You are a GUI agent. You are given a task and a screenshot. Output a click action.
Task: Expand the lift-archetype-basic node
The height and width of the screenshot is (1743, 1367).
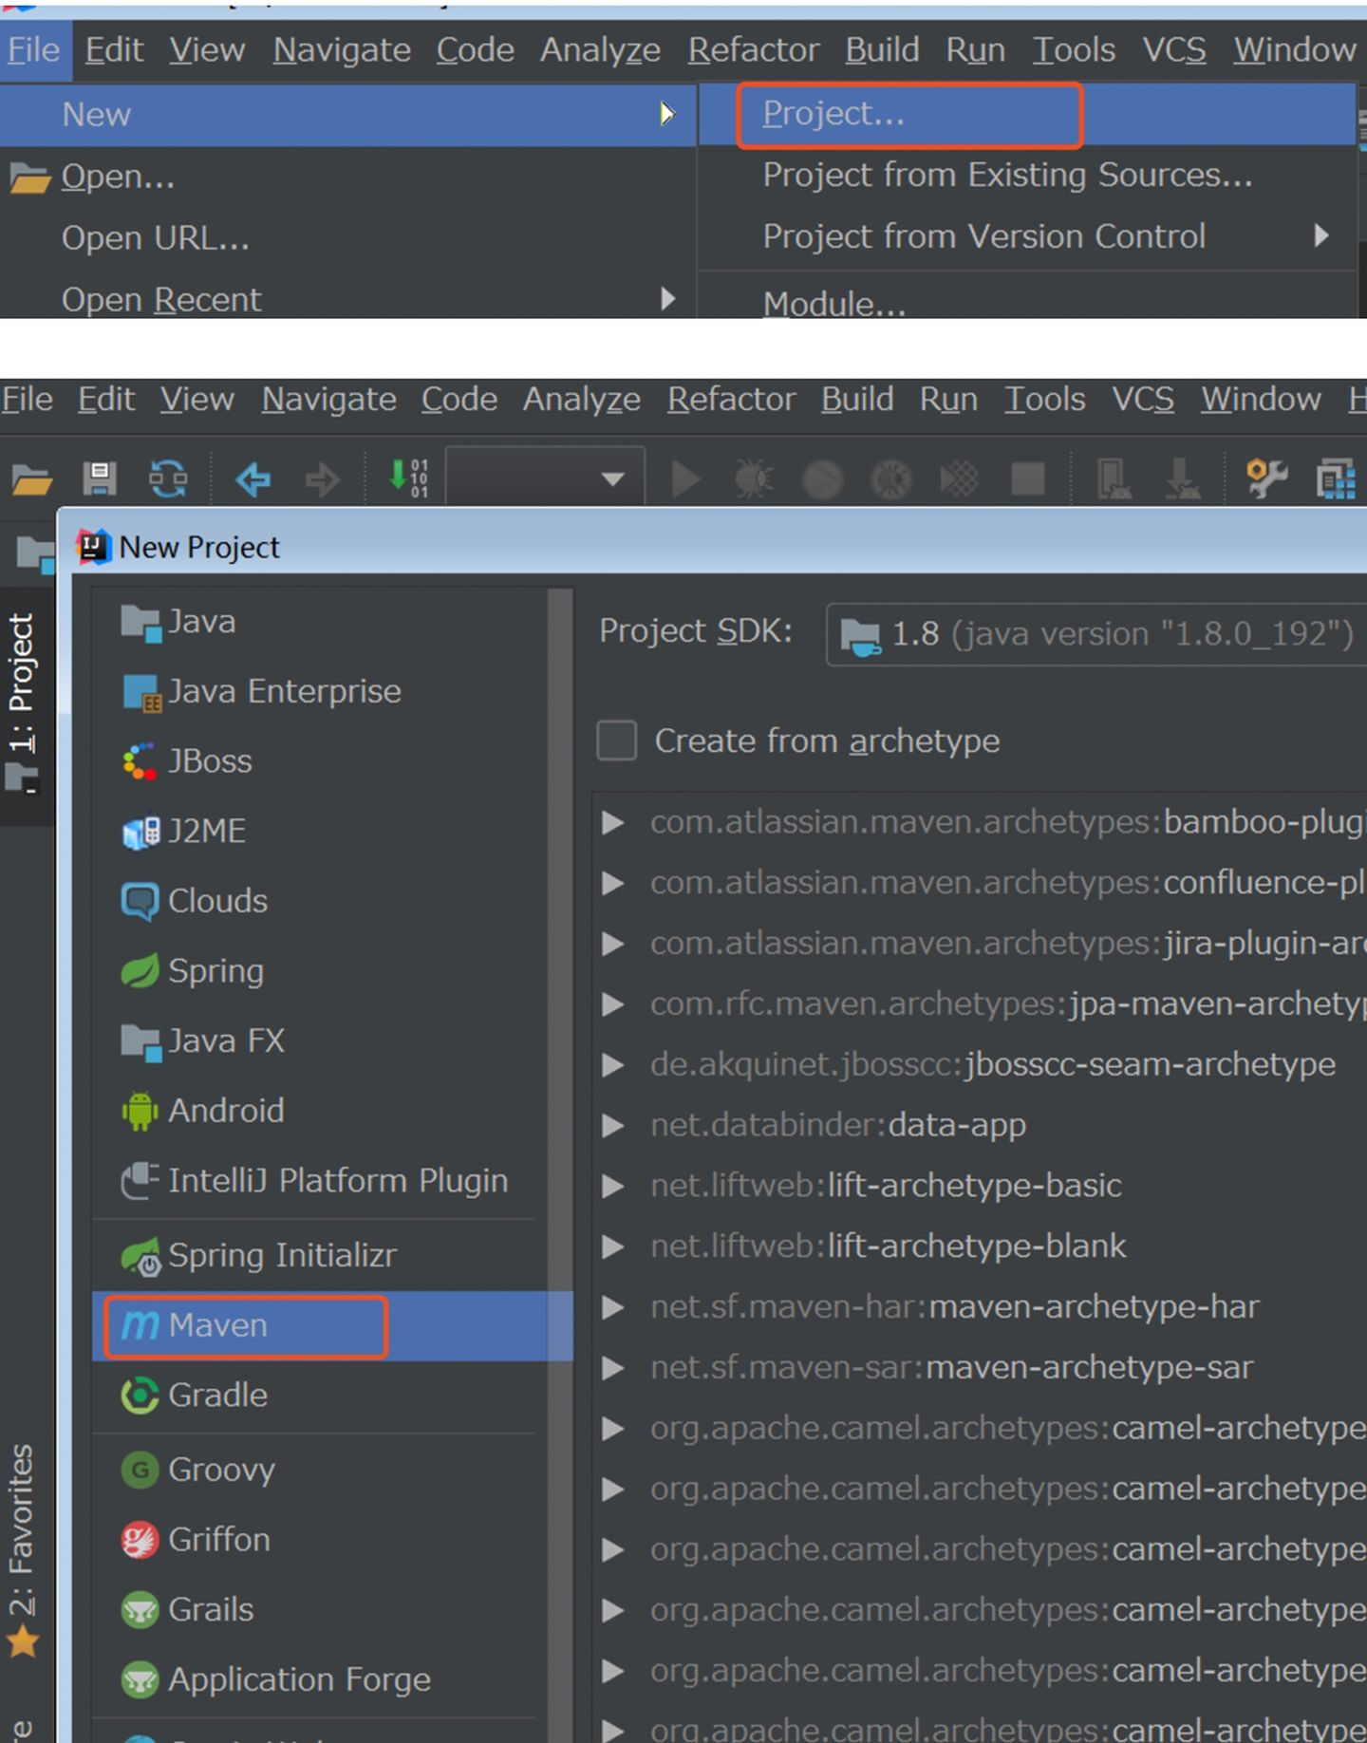[x=613, y=1186]
